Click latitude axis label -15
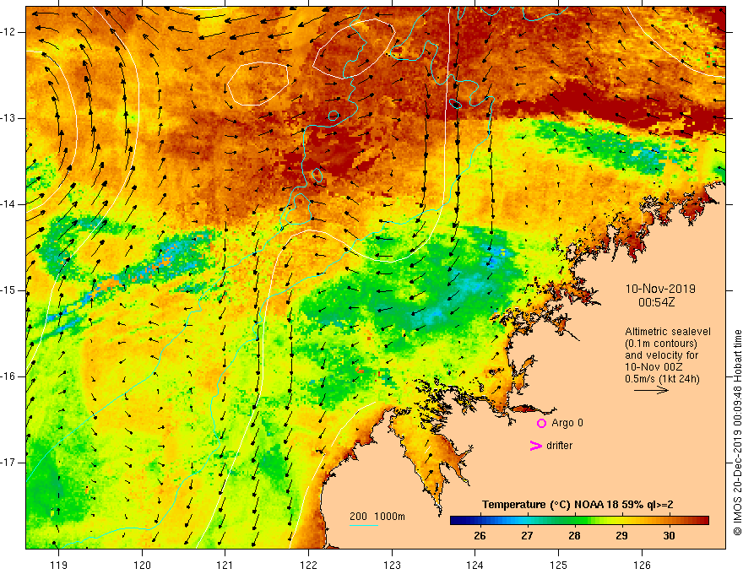The image size is (743, 574). pos(8,290)
